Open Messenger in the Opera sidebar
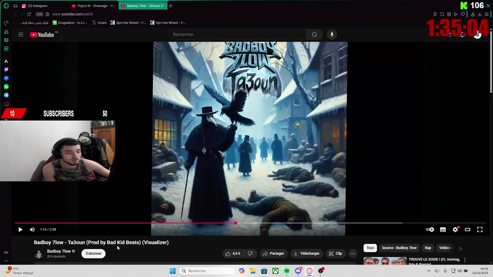This screenshot has height=277, width=493. (6, 78)
